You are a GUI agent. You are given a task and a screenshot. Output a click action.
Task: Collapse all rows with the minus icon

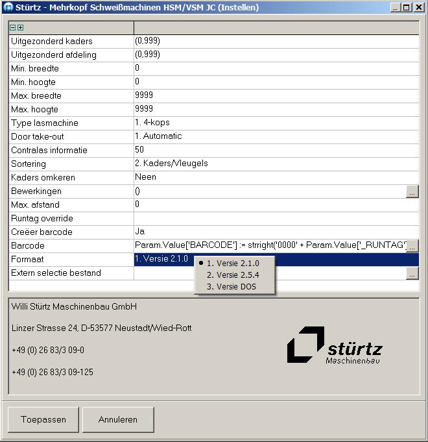click(x=13, y=28)
